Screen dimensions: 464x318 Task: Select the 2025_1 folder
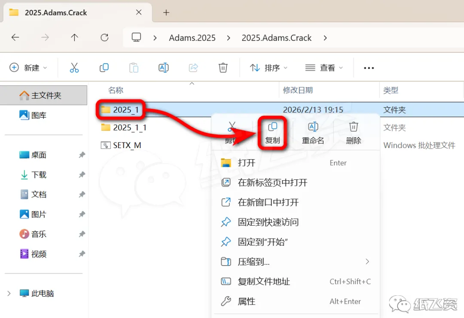[x=120, y=109]
